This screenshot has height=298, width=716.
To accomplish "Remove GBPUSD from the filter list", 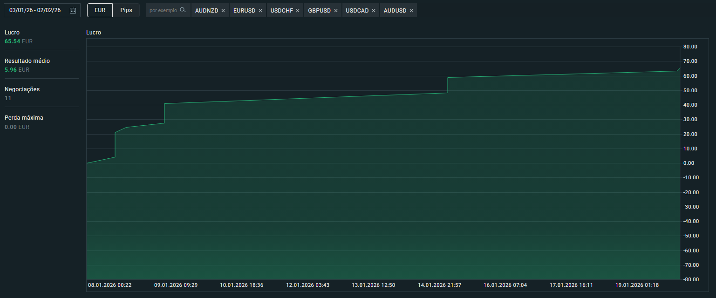I will click(x=336, y=10).
